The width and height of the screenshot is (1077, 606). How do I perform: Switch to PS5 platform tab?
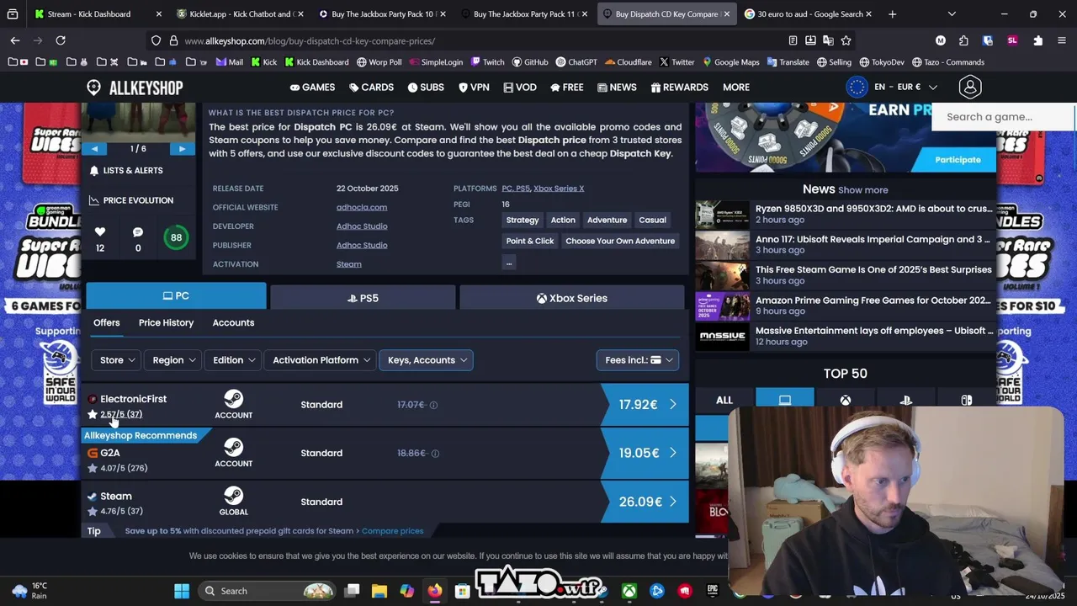[x=363, y=298]
